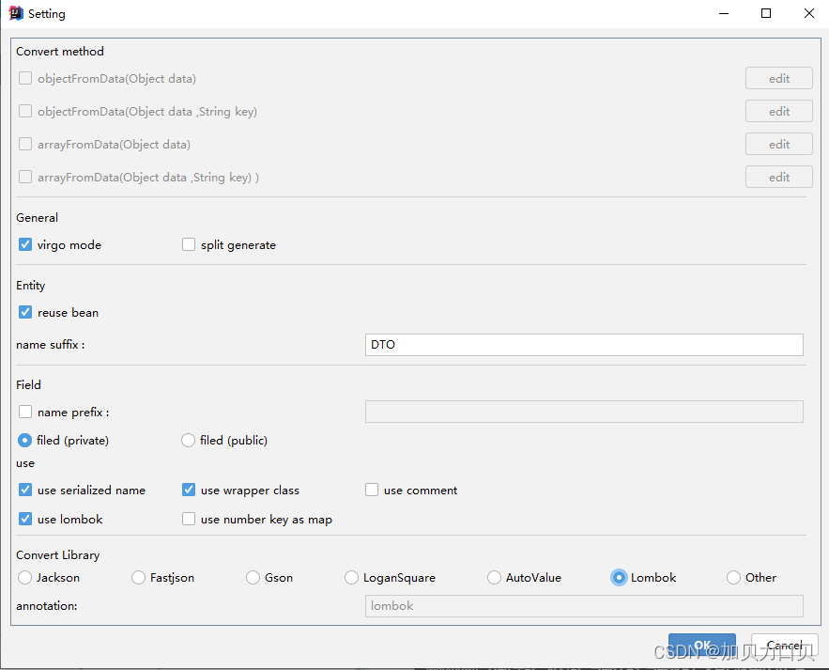Uncheck use serialized name
Viewport: 829px width, 670px height.
pyautogui.click(x=25, y=490)
